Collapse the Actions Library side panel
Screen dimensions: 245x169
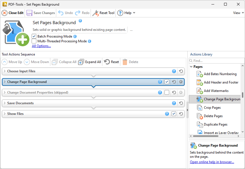point(187,110)
